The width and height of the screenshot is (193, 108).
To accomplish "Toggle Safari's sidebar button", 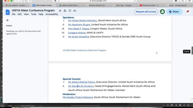I will (x=26, y=1).
